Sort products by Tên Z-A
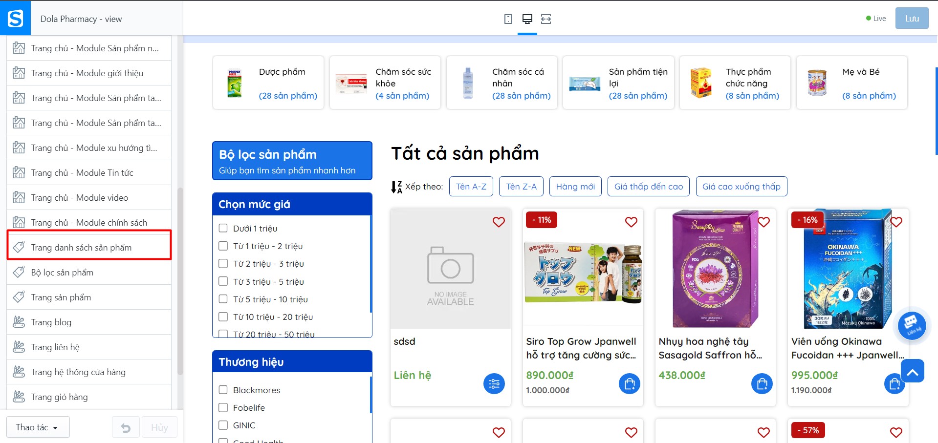Image resolution: width=938 pixels, height=443 pixels. click(521, 187)
